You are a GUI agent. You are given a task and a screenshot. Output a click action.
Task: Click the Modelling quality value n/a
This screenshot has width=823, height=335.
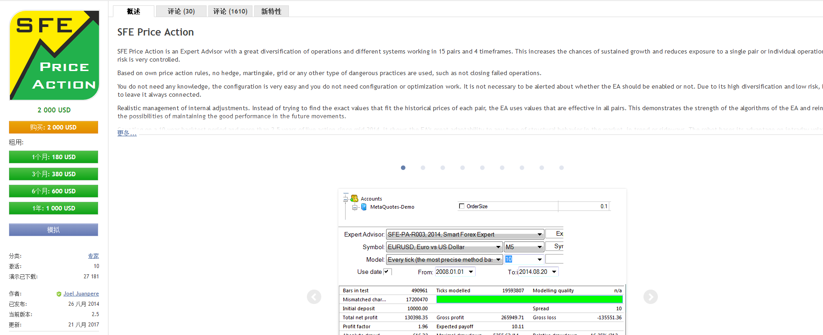618,290
